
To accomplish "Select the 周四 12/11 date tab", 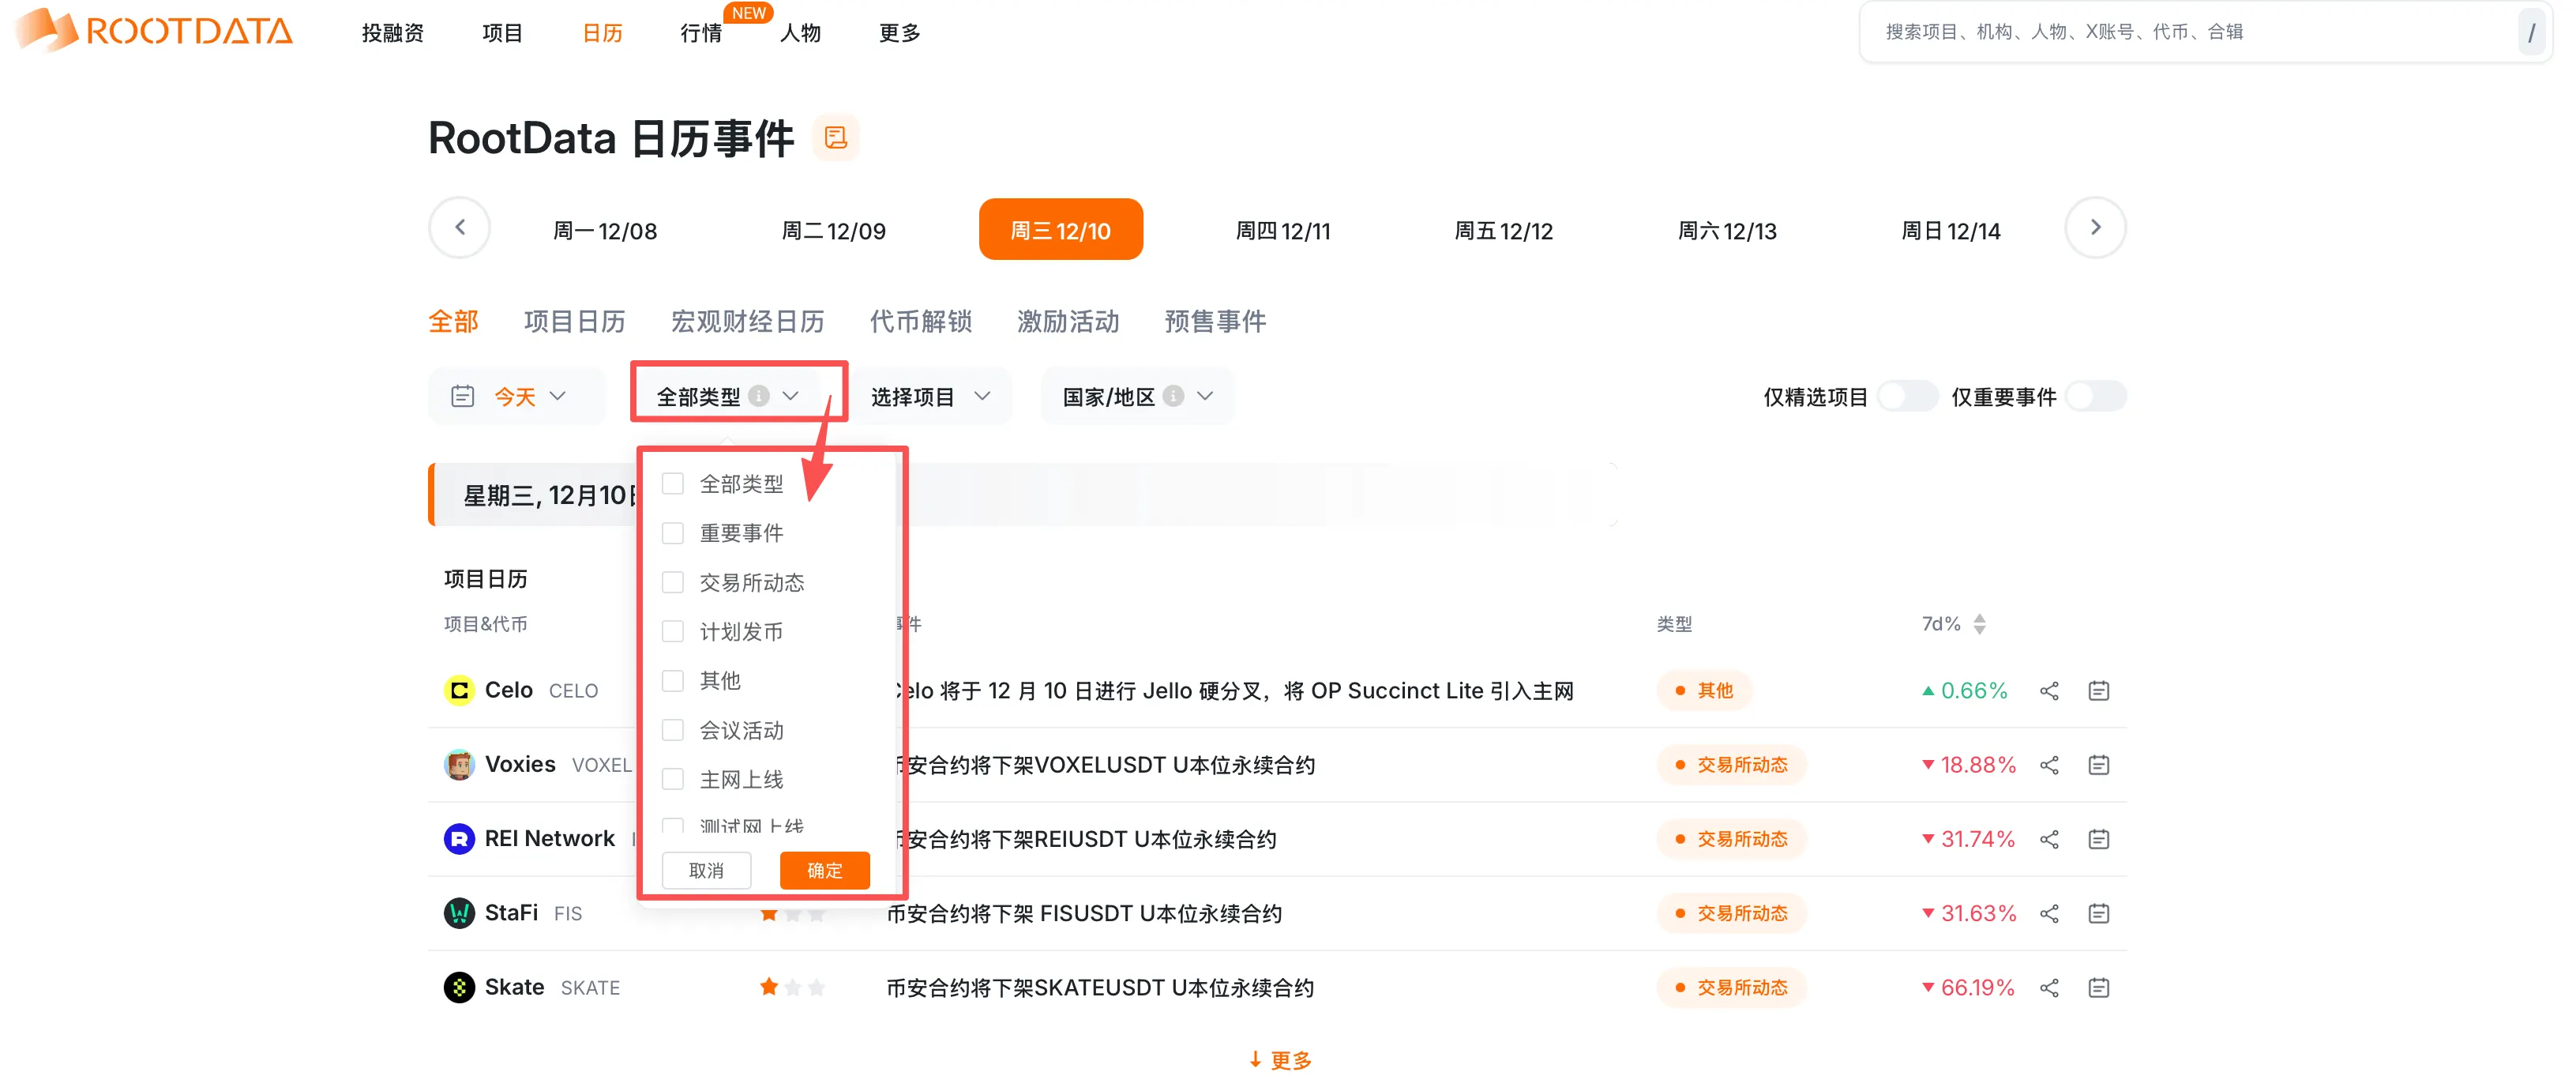I will (1282, 231).
